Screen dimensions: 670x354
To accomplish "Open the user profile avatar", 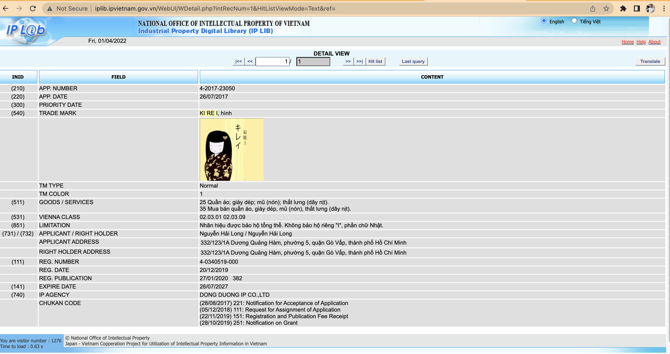I will pyautogui.click(x=650, y=8).
